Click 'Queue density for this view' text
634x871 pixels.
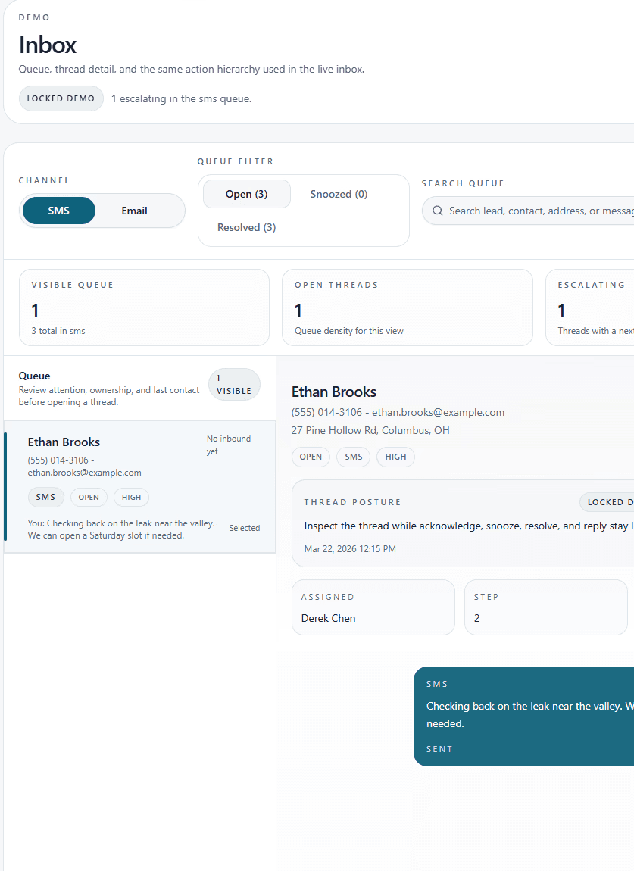tap(349, 330)
